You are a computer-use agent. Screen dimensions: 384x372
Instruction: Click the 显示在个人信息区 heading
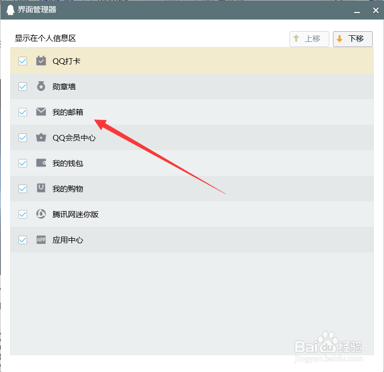pyautogui.click(x=45, y=38)
